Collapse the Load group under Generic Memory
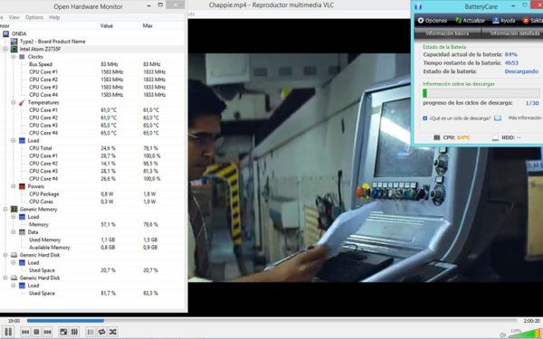 click(14, 217)
